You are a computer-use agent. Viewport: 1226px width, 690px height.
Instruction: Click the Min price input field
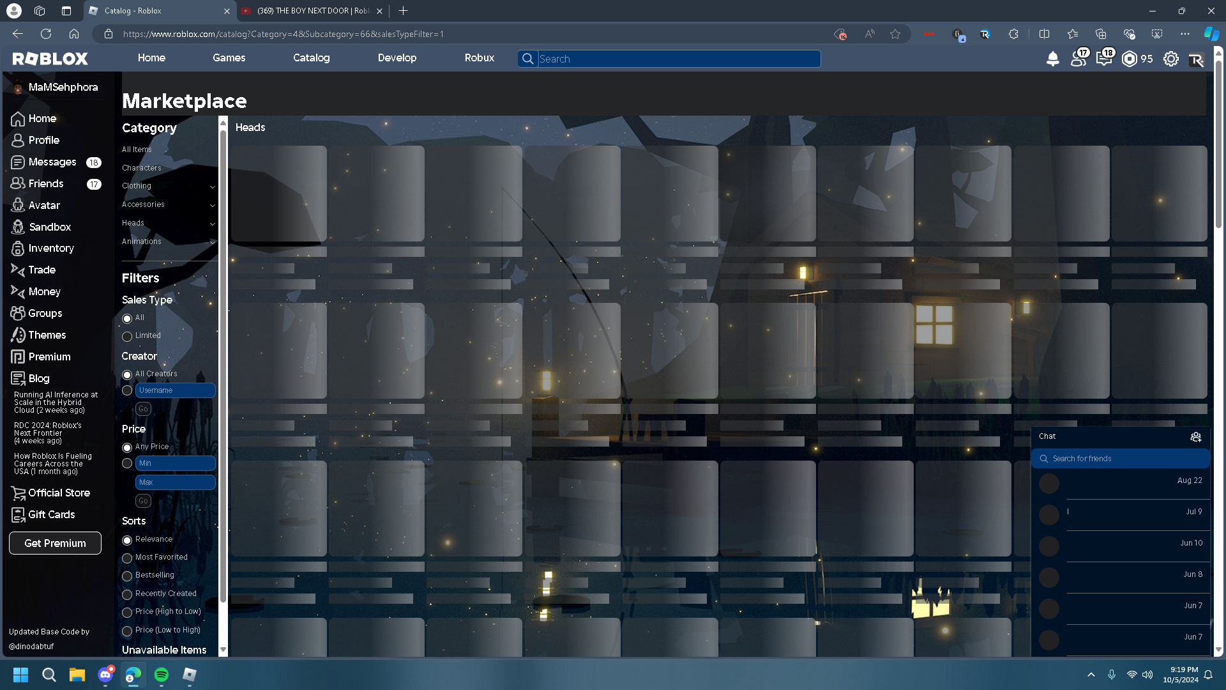(175, 463)
